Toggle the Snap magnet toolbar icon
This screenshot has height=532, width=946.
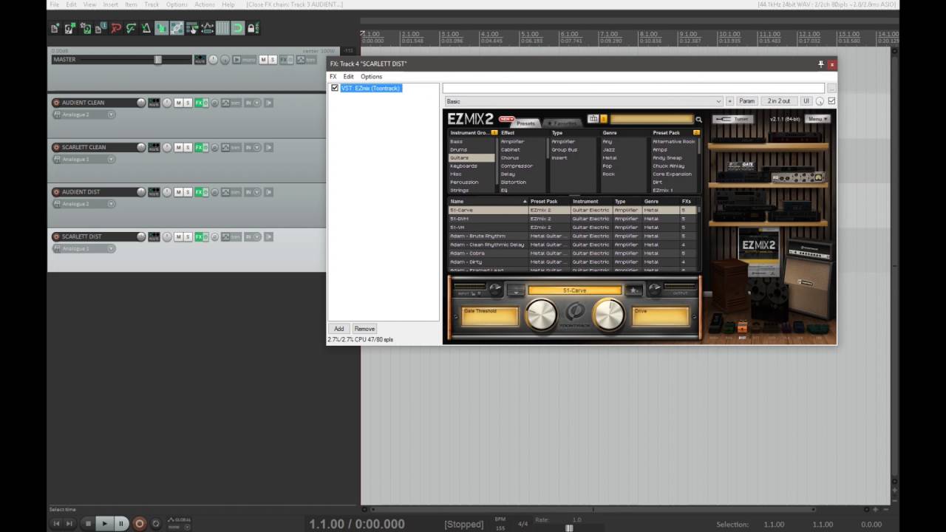(x=237, y=28)
